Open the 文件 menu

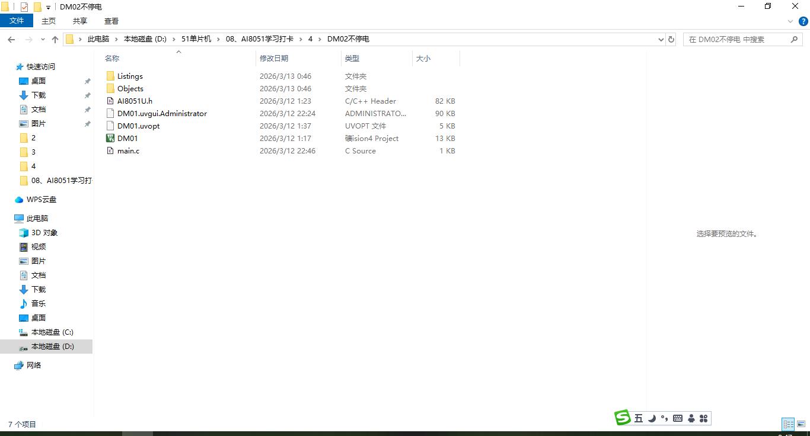pyautogui.click(x=17, y=21)
